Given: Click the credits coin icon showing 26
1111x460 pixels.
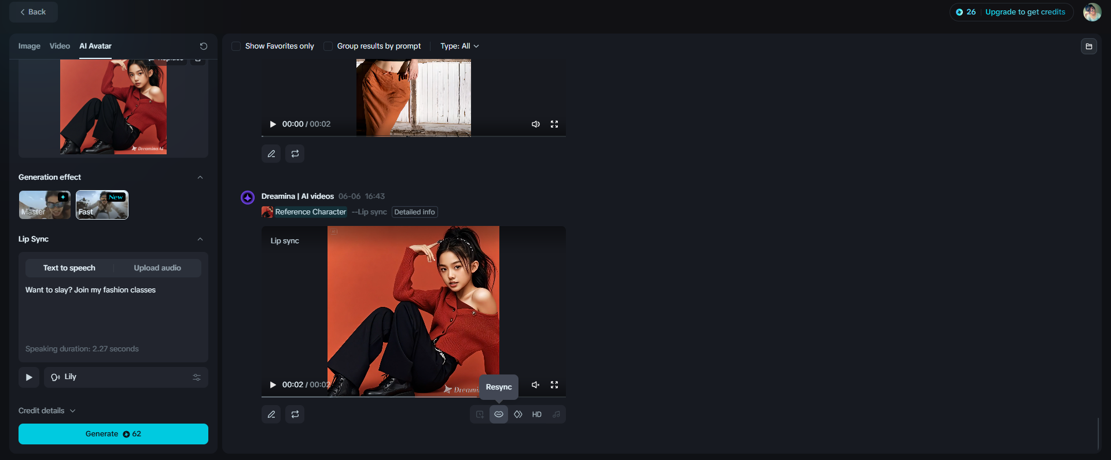Looking at the screenshot, I should click(959, 12).
